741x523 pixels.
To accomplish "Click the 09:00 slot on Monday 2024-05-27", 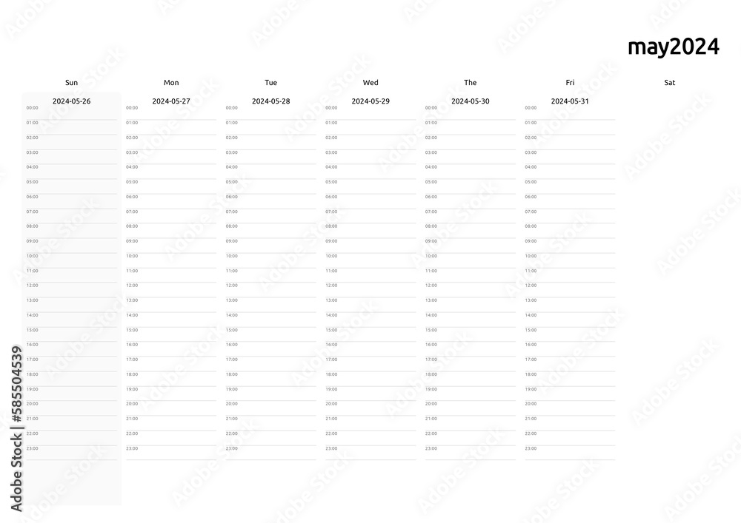I will coord(171,246).
